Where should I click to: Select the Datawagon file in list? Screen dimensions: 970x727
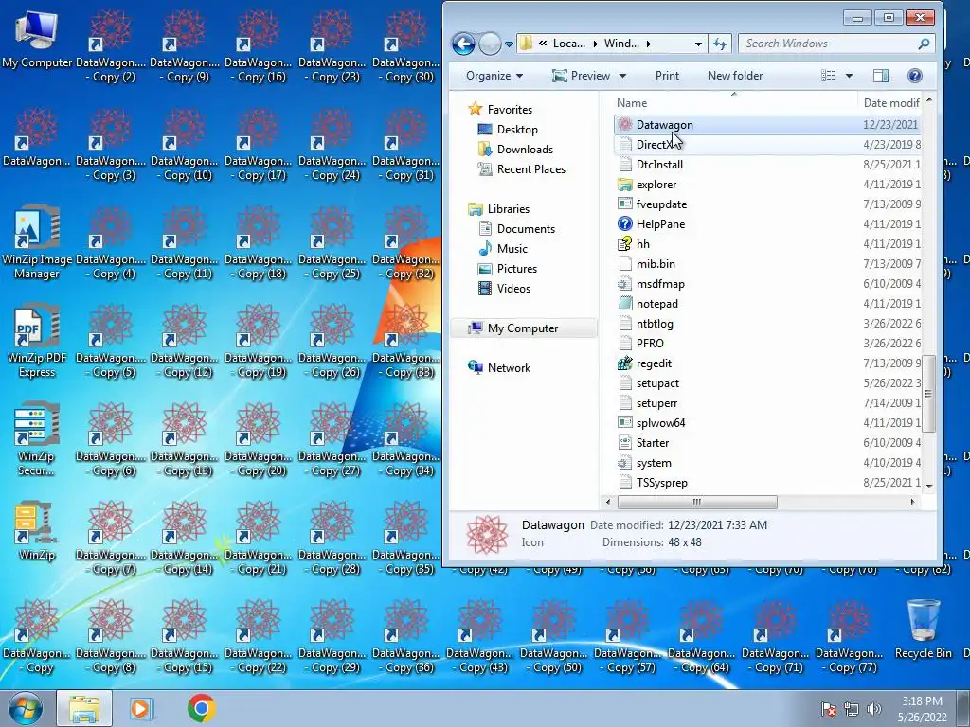[x=767, y=125]
